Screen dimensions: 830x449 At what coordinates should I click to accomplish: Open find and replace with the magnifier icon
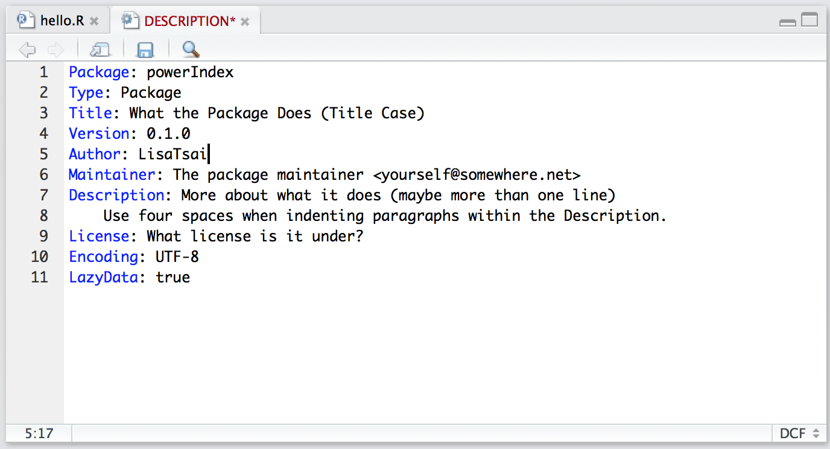pos(191,49)
